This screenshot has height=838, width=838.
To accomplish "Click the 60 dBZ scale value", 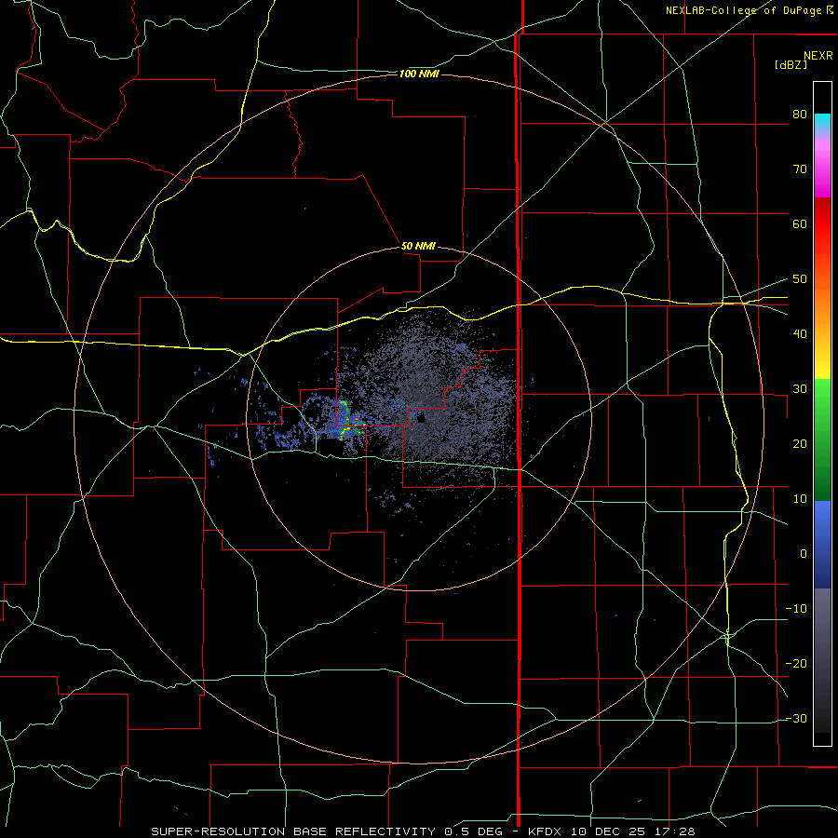I will tap(800, 223).
